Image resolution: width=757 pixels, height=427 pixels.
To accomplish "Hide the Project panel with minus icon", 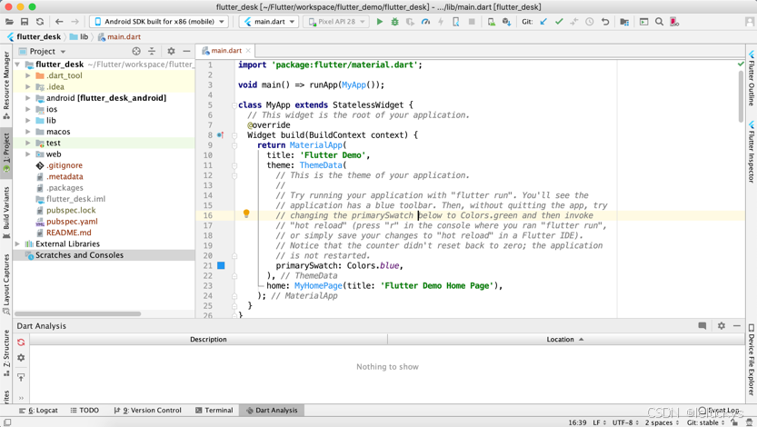I will [x=186, y=51].
